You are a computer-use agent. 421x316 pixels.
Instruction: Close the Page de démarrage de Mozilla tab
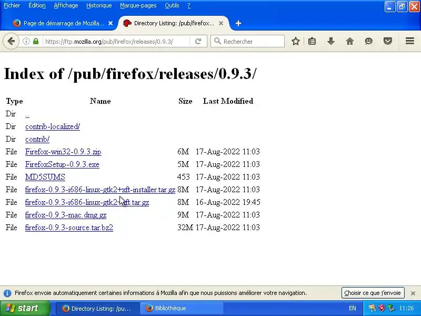(x=111, y=23)
